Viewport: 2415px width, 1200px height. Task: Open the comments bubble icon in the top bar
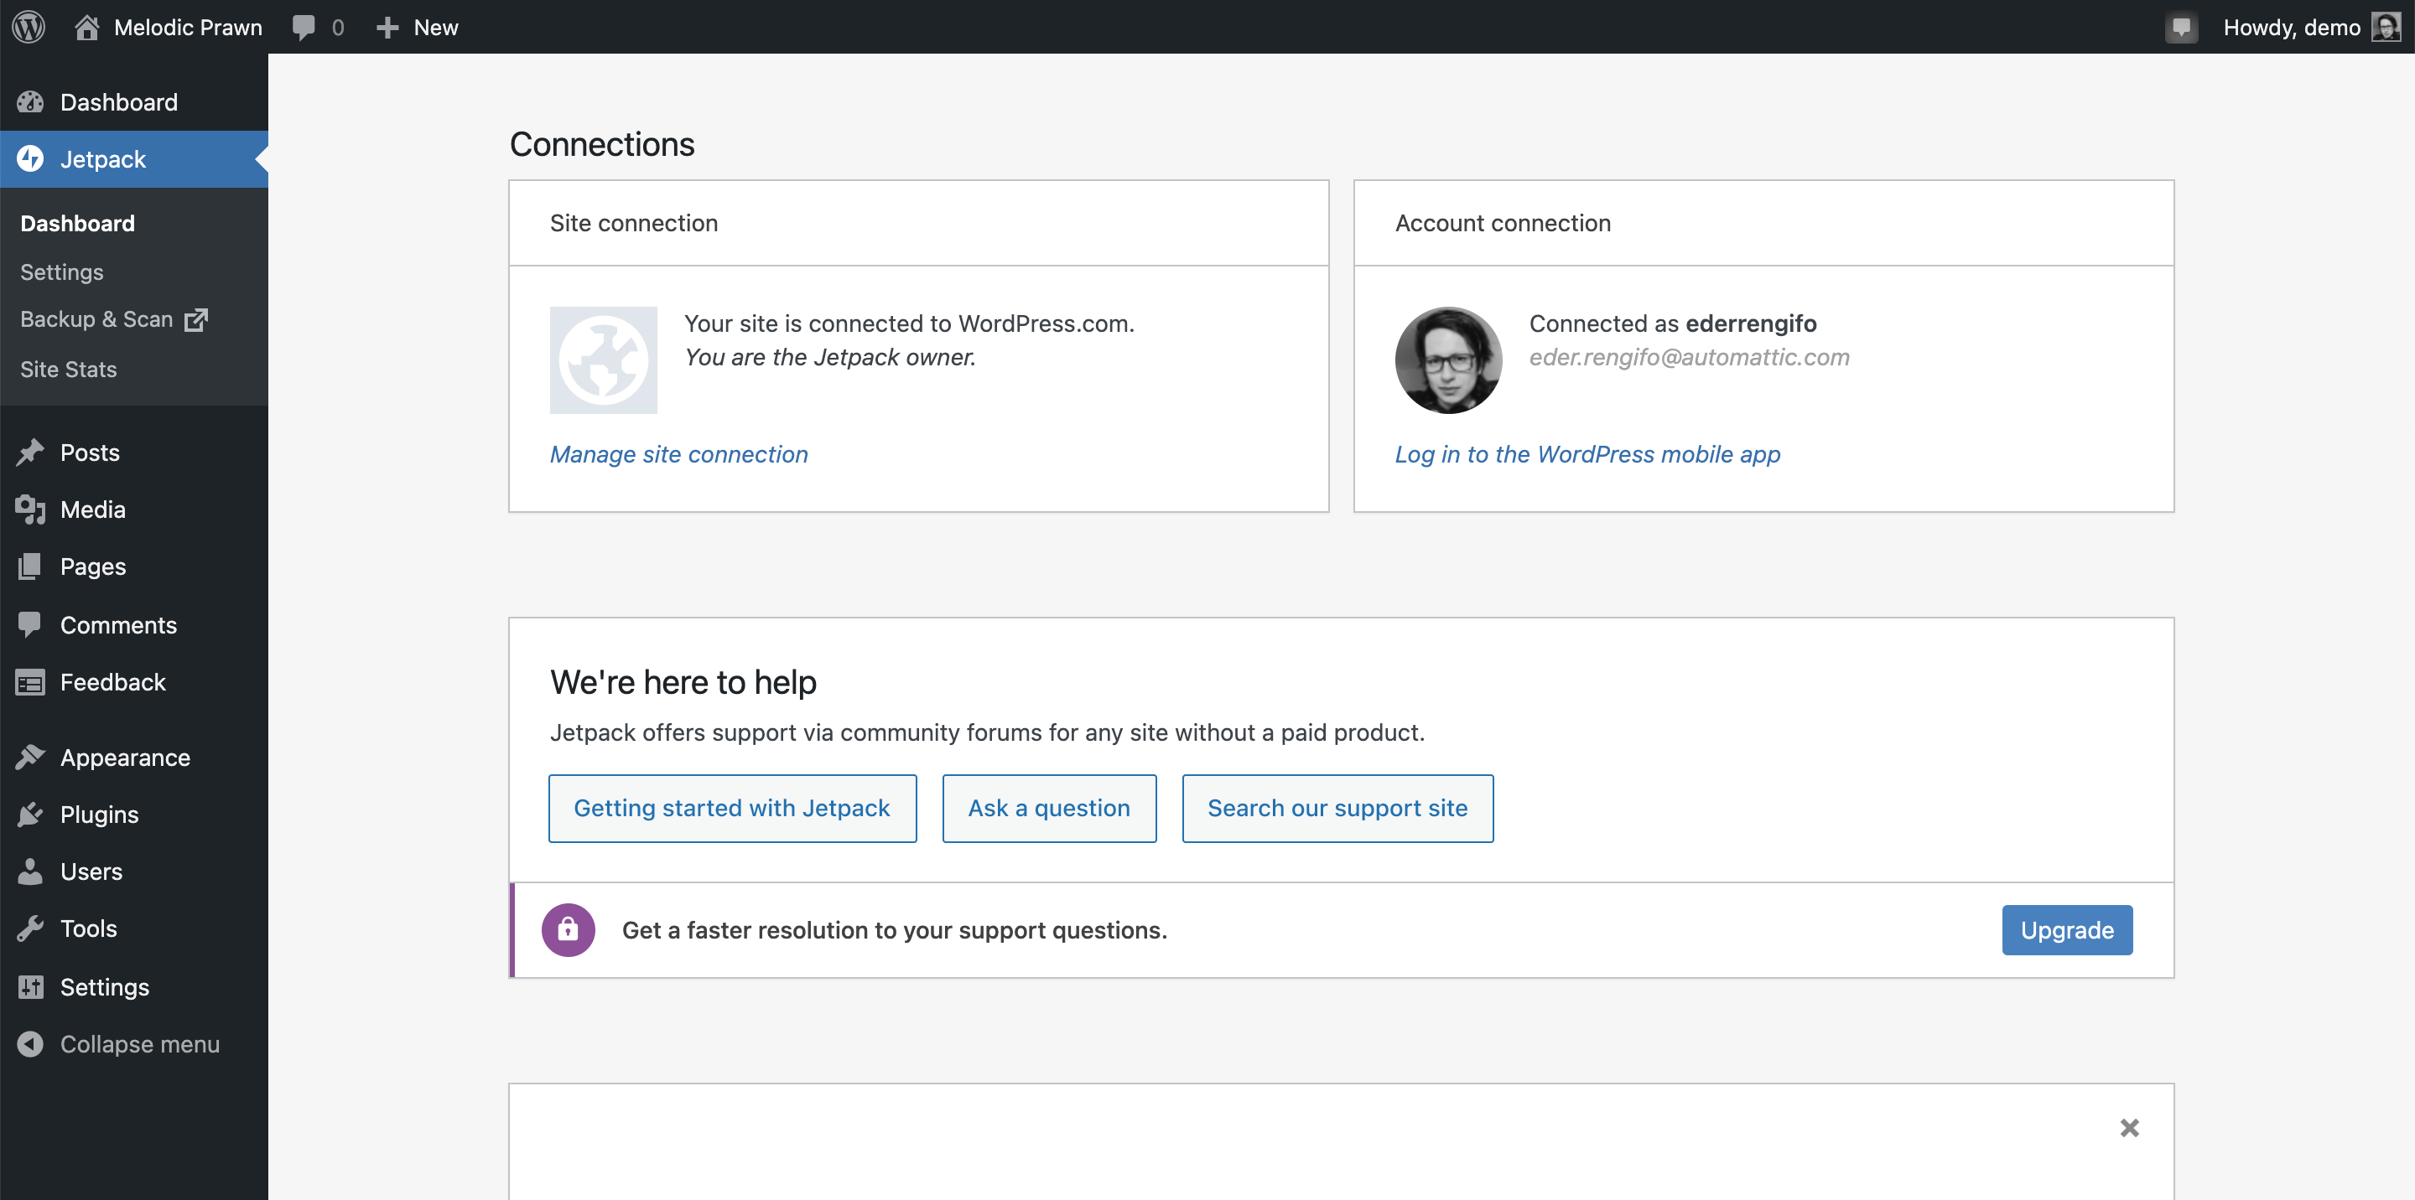(303, 26)
